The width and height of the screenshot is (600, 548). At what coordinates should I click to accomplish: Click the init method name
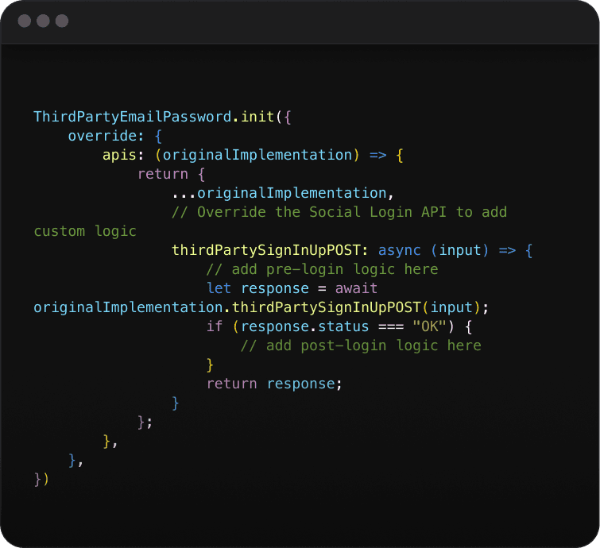[x=257, y=117]
